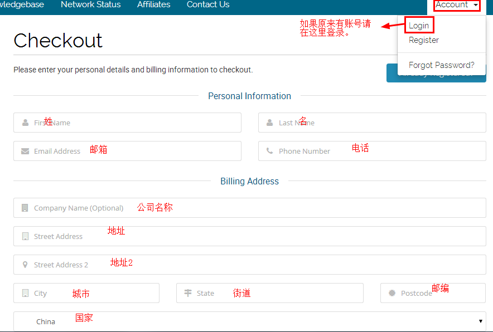The image size is (493, 332).
Task: Choose Register in the Account menu
Action: pos(423,40)
